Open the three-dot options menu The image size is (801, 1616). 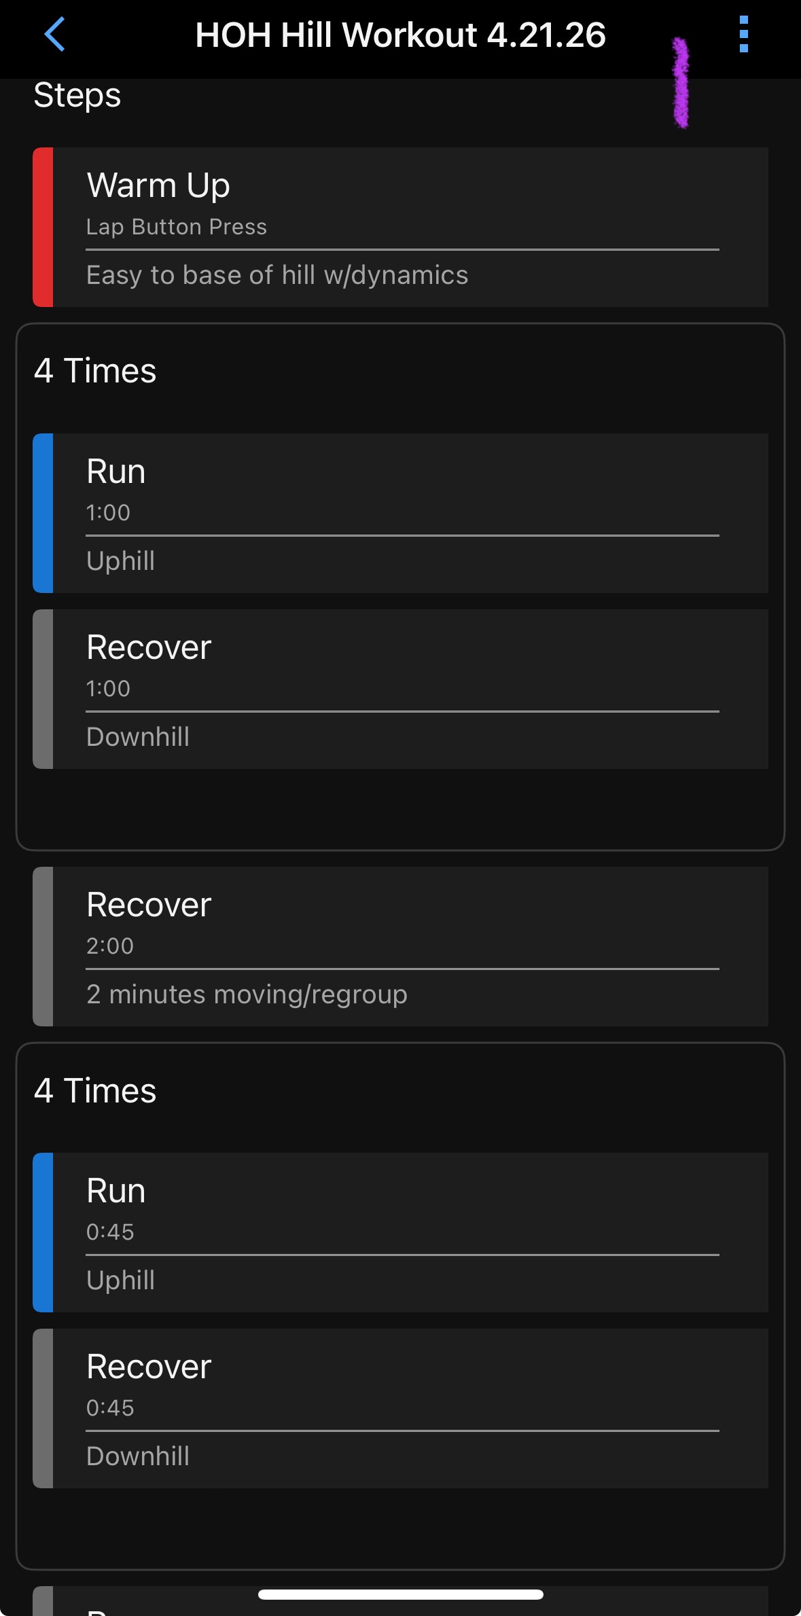[x=743, y=35]
